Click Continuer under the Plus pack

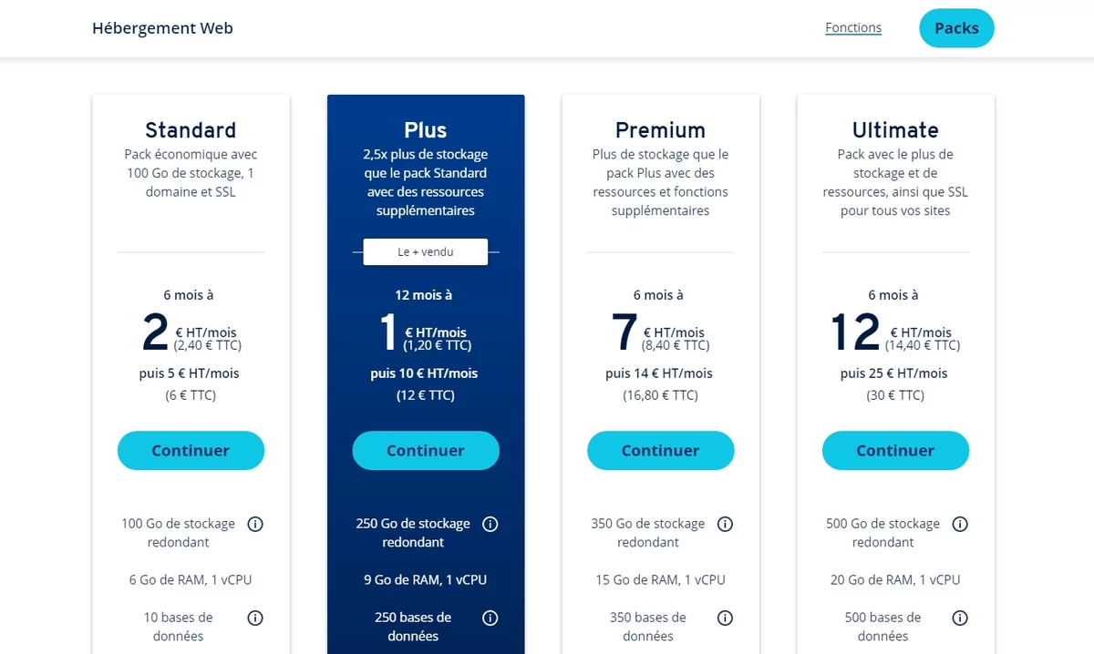(x=426, y=451)
